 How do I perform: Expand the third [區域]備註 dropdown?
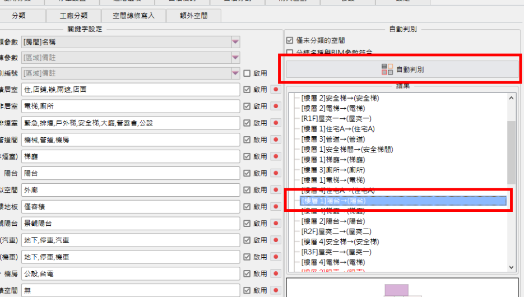[235, 73]
